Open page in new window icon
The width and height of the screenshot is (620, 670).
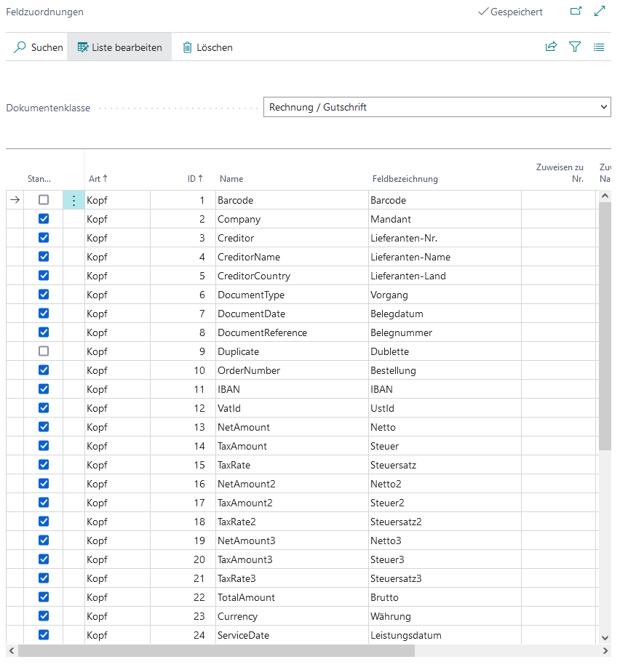(x=576, y=12)
